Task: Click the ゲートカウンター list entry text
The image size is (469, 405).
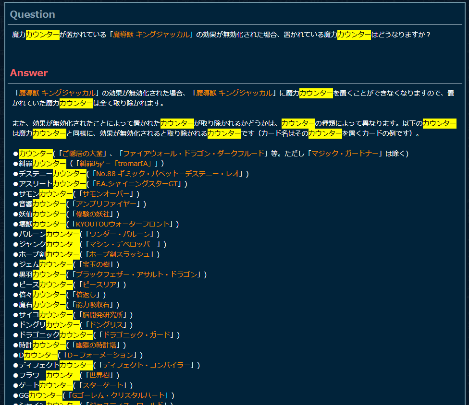Action: click(46, 386)
